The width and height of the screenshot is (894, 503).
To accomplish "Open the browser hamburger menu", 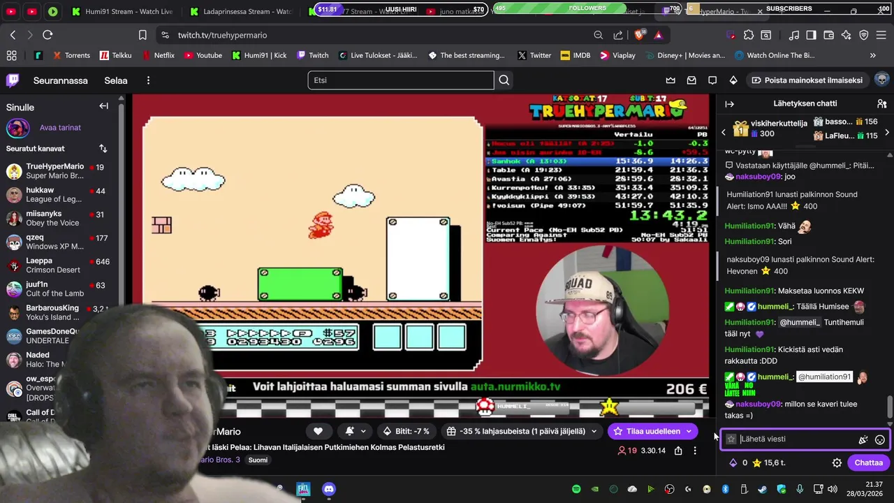I will (881, 35).
